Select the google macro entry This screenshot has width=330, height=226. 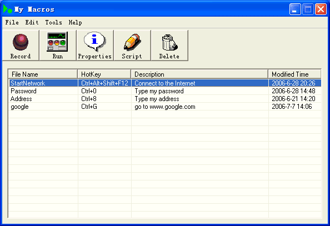click(x=165, y=107)
